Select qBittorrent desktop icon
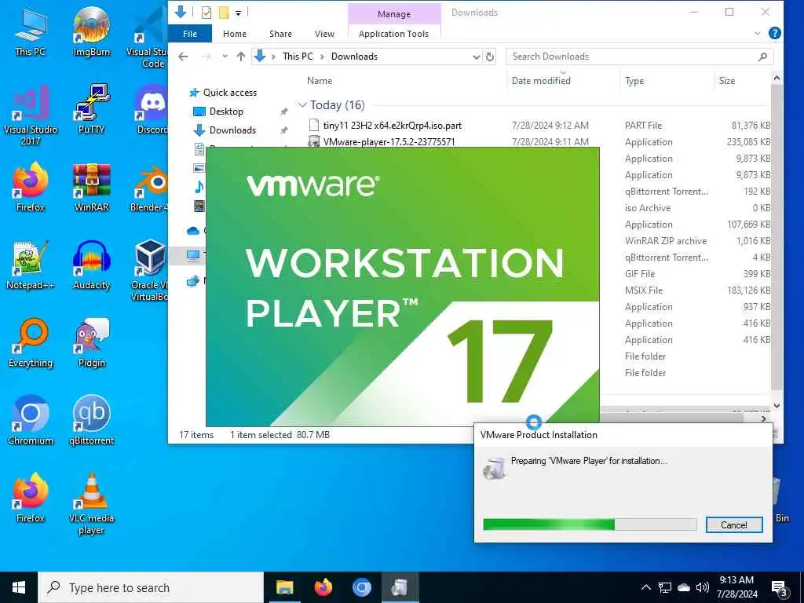Screen dimensions: 804x603 [x=91, y=421]
